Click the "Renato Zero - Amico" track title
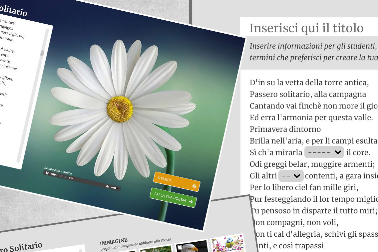This screenshot has height=252, width=378. tap(58, 170)
